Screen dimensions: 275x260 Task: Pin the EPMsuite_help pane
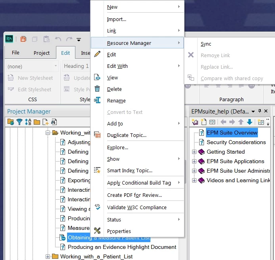point(260,111)
